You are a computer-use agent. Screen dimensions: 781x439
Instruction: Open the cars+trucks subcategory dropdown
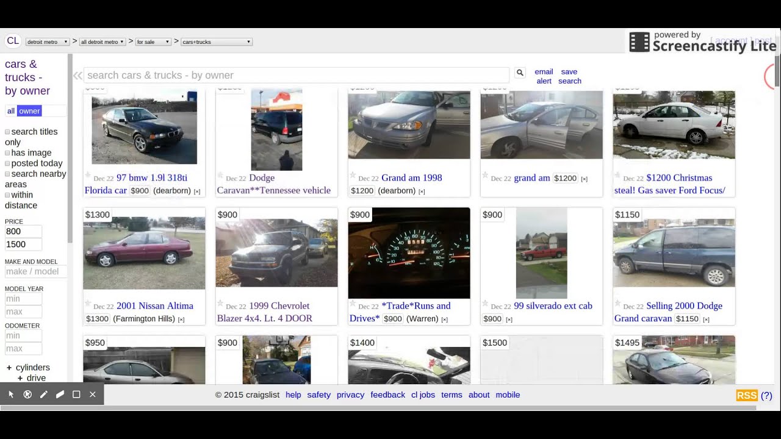217,42
